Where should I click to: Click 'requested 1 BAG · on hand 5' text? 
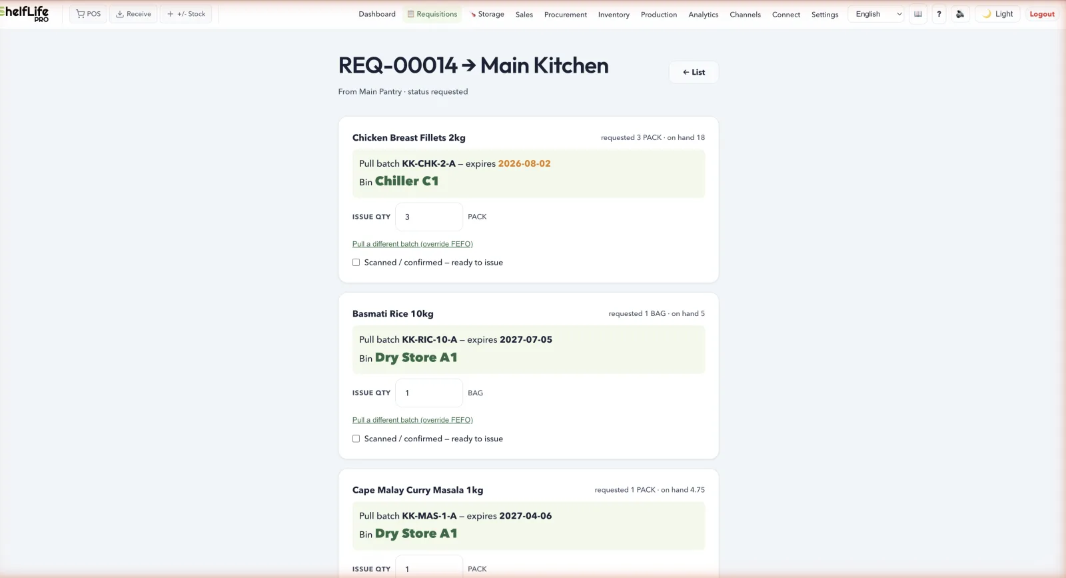[x=657, y=314]
